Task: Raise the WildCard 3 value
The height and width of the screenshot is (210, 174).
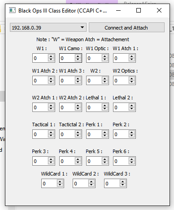Action: coord(123,182)
